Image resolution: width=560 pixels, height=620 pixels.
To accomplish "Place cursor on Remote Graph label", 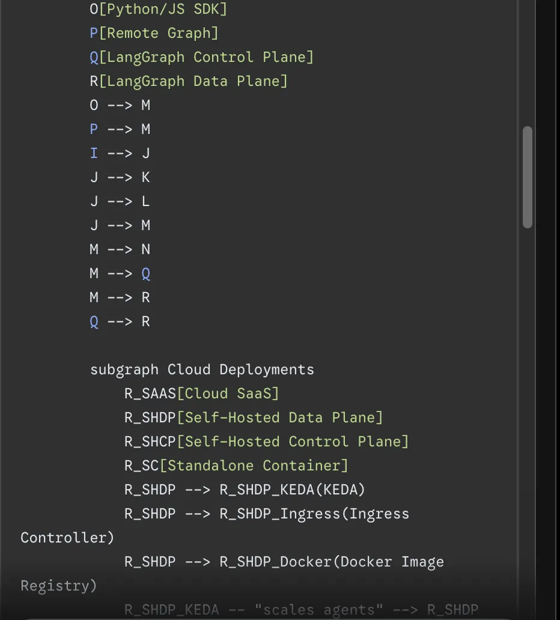I will [x=158, y=33].
